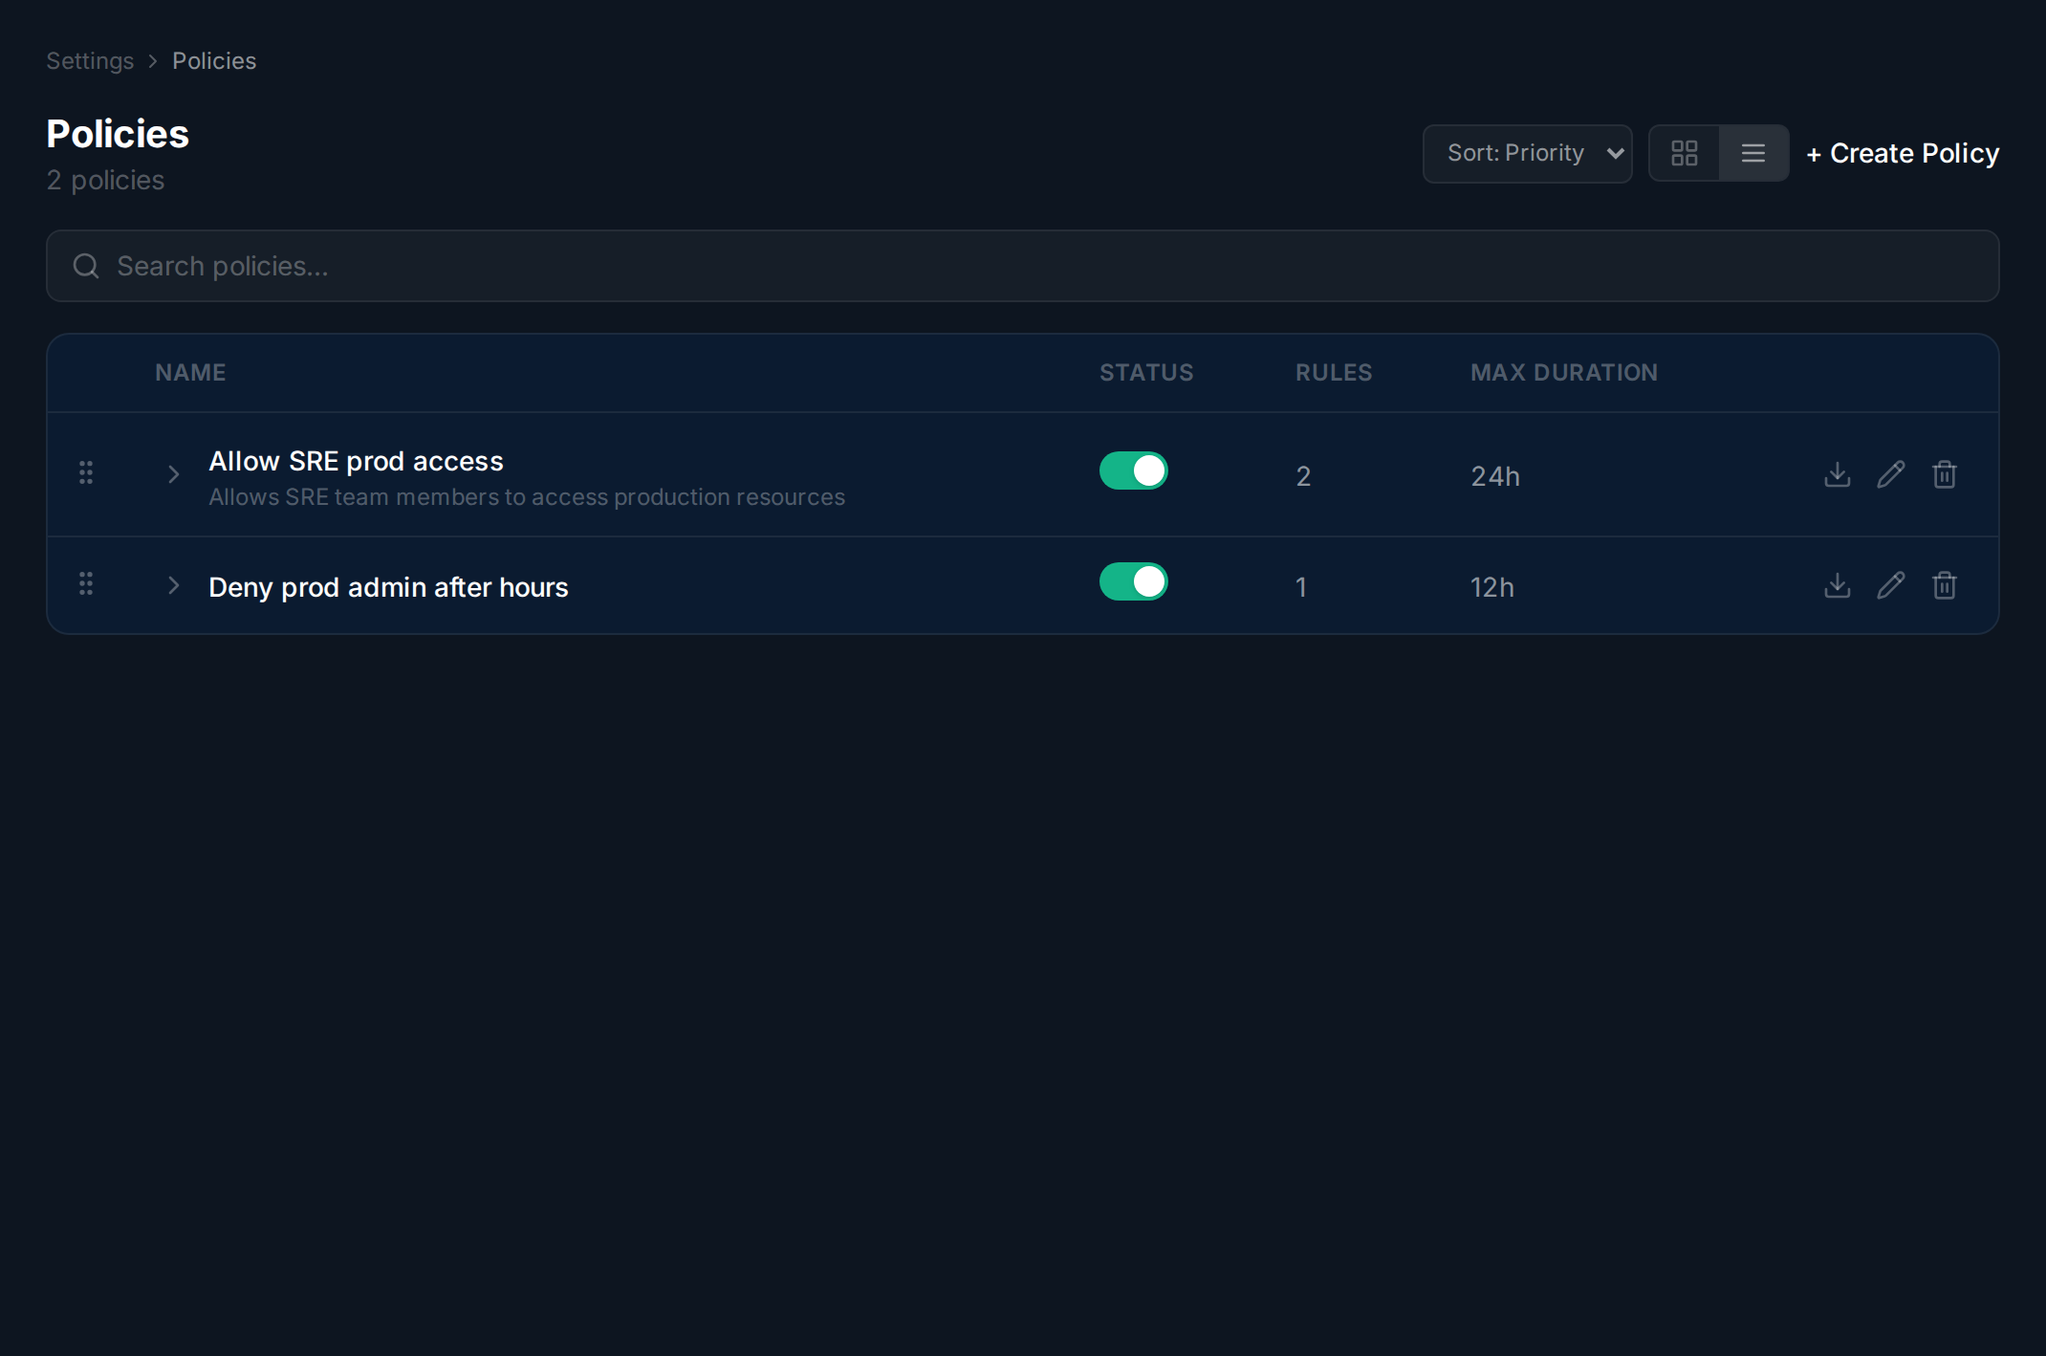The height and width of the screenshot is (1356, 2046).
Task: Grab drag handle of Allow SRE prod access
Action: point(86,472)
